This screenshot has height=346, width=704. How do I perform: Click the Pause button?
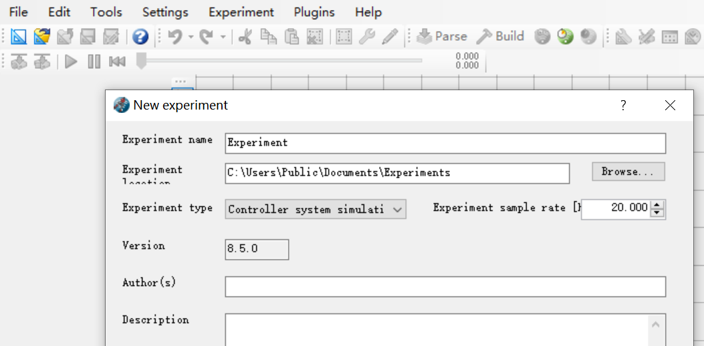94,61
